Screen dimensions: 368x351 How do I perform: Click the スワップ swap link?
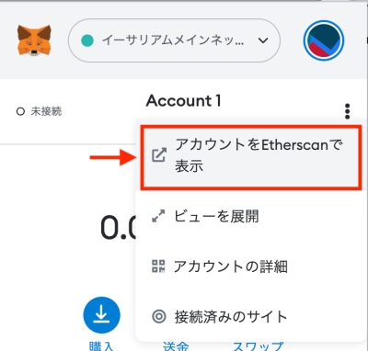pos(259,346)
